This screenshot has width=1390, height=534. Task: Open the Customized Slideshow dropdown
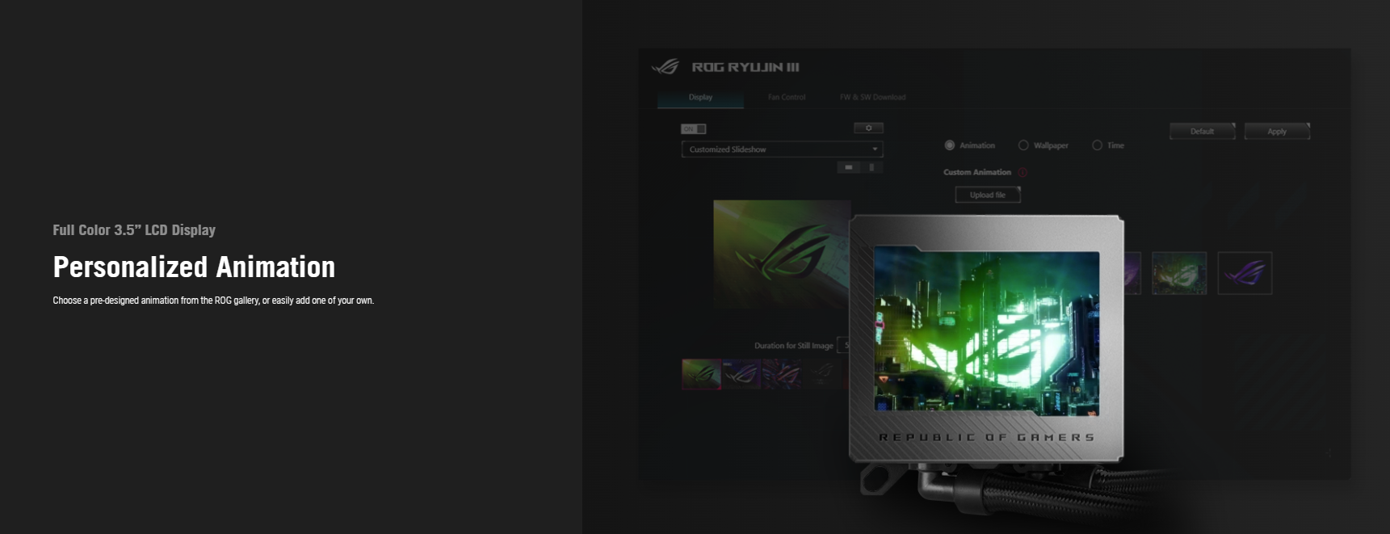(782, 149)
